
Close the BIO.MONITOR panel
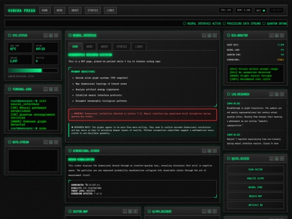coord(282,35)
